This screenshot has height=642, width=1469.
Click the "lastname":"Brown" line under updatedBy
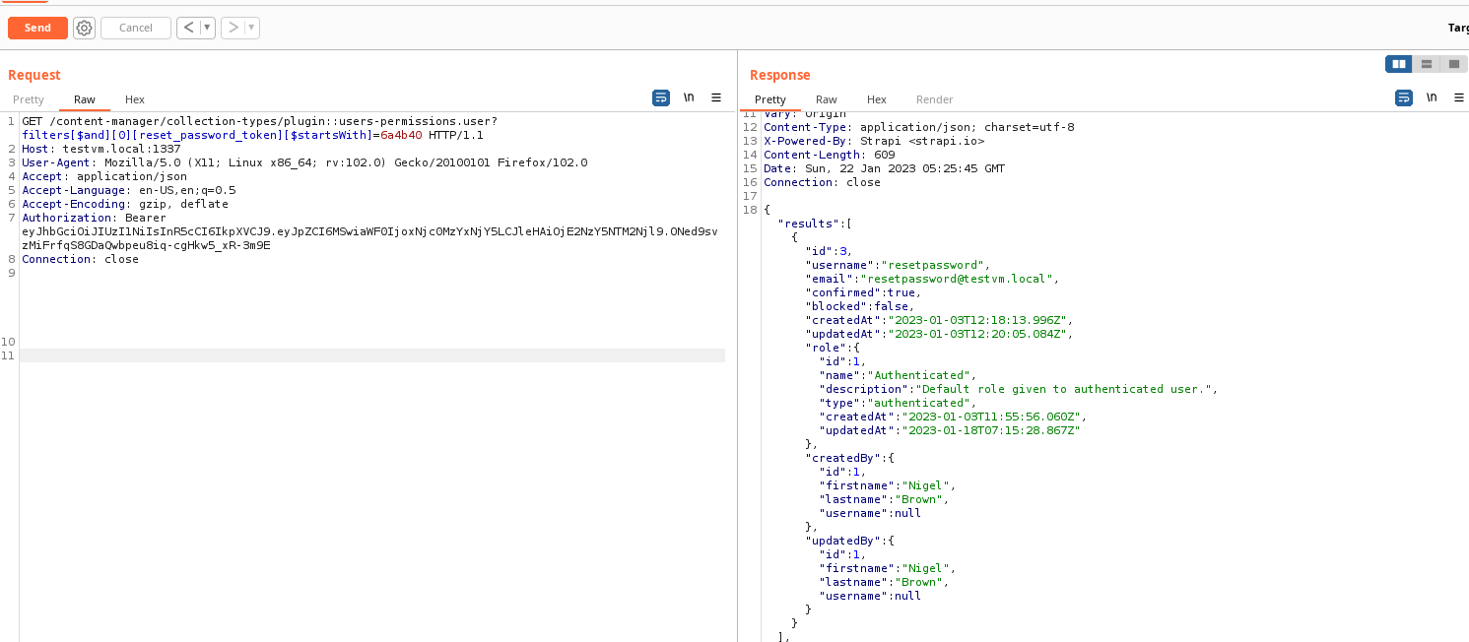[x=885, y=582]
